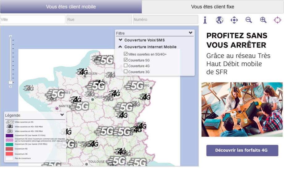Viewport: 284px width, 176px height.
Task: Click the 4G+ 500 Mbit legend entry
Action: [x=24, y=127]
